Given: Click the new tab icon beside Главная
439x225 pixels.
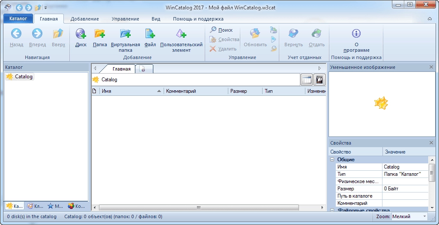Looking at the screenshot, I should point(143,69).
